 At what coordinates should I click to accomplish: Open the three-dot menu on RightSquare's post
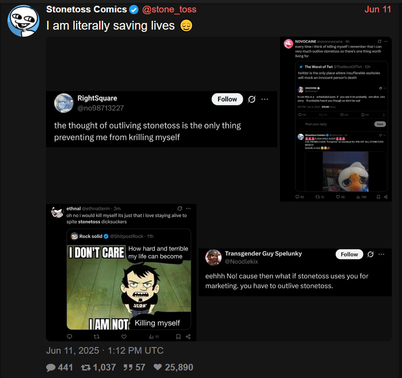point(264,99)
